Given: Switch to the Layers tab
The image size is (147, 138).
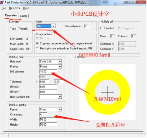Looking at the screenshot, I should [x=24, y=16].
